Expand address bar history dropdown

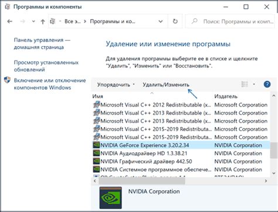click(x=161, y=22)
